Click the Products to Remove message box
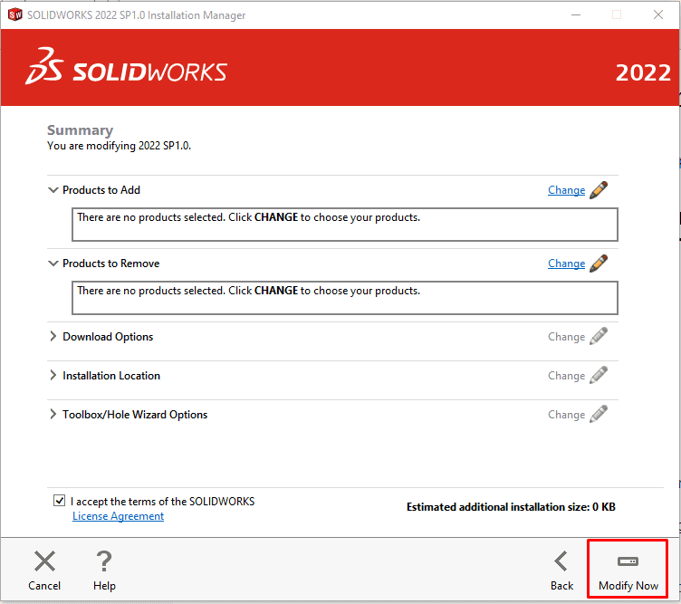Image resolution: width=681 pixels, height=604 pixels. 345,298
